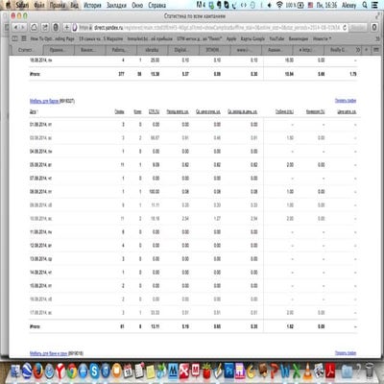Open Adobe Acrobat in the Dock
The width and height of the screenshot is (384, 384).
click(x=330, y=372)
